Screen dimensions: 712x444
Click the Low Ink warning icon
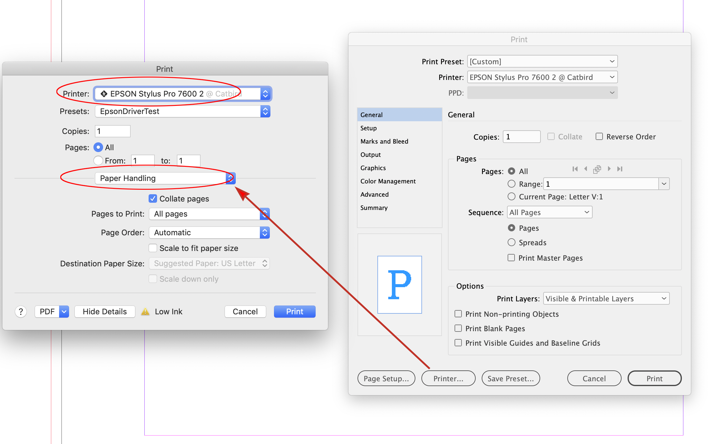[x=145, y=311]
